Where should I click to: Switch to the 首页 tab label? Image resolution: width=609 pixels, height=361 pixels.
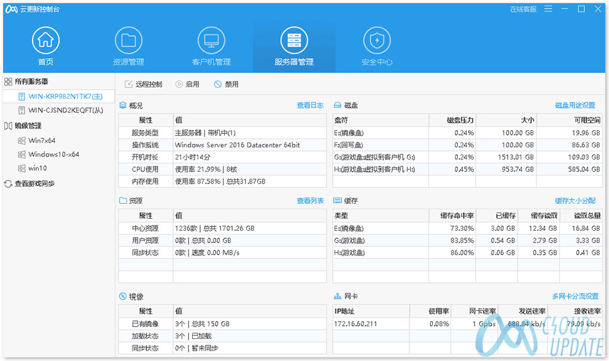click(45, 62)
